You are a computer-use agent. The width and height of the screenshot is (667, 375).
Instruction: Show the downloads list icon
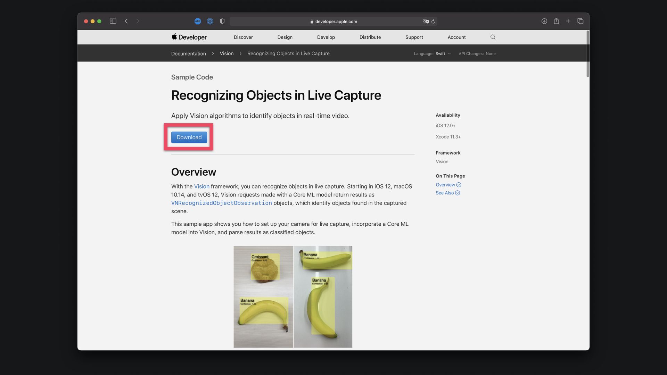coord(544,21)
